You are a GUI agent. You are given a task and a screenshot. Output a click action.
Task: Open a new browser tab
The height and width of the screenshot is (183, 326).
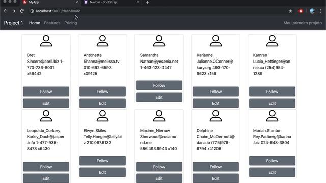147,2
